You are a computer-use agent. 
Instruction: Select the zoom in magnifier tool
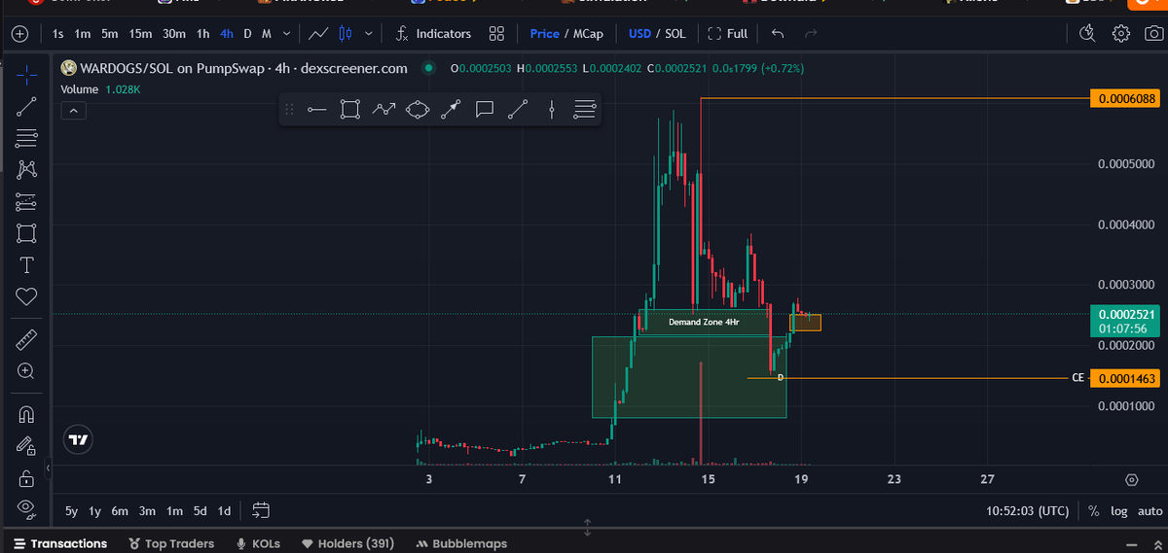tap(26, 371)
